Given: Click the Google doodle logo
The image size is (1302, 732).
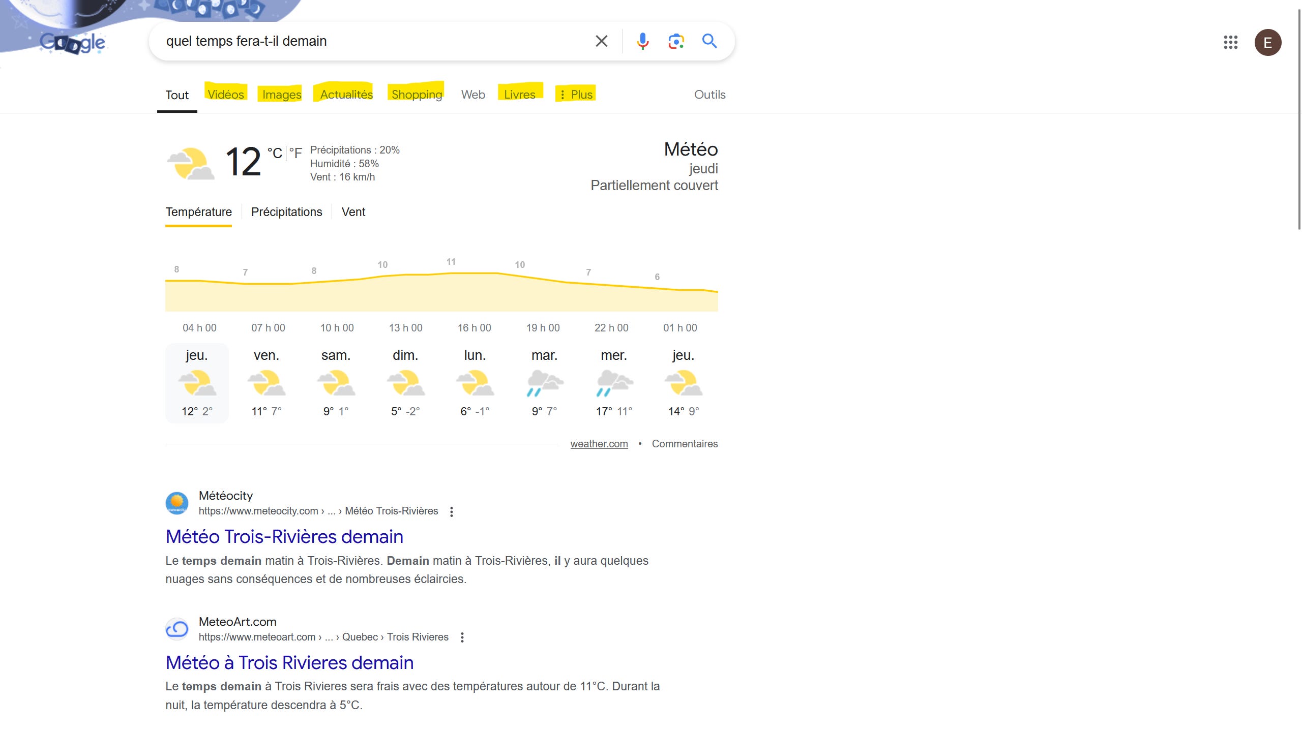Looking at the screenshot, I should 73,43.
